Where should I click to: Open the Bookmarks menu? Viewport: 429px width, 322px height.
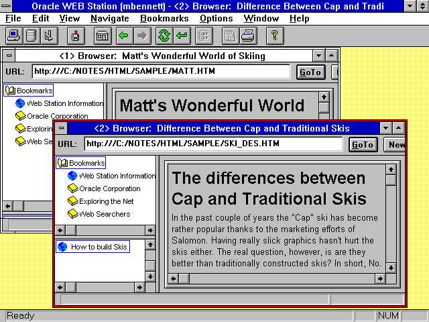tap(164, 18)
